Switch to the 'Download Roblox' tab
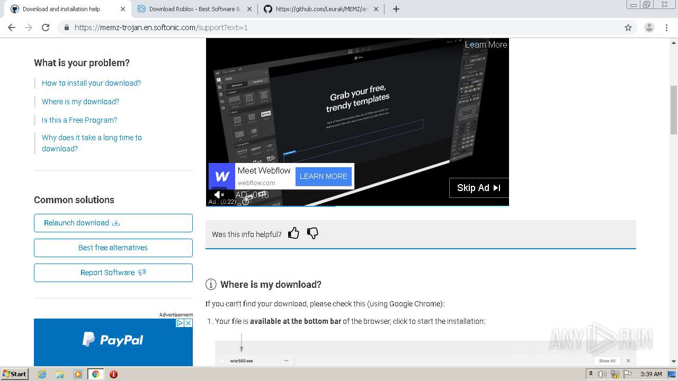 (x=194, y=9)
